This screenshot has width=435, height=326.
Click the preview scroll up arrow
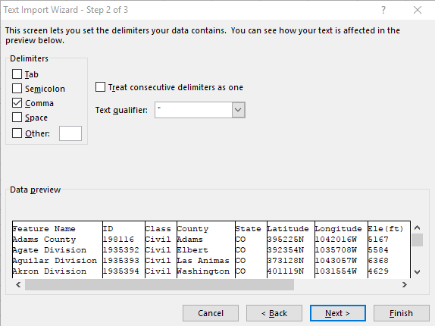coord(417,227)
